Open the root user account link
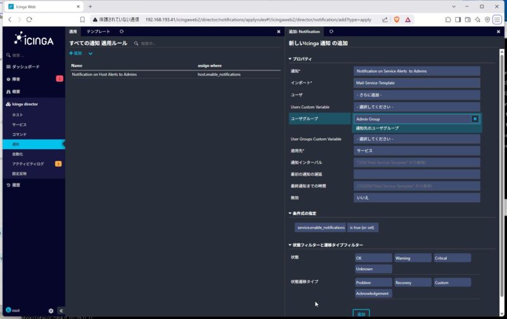 click(x=13, y=310)
